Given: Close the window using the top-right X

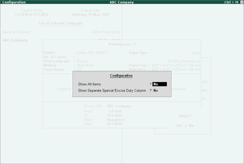Looking at the screenshot, I should pyautogui.click(x=242, y=2).
